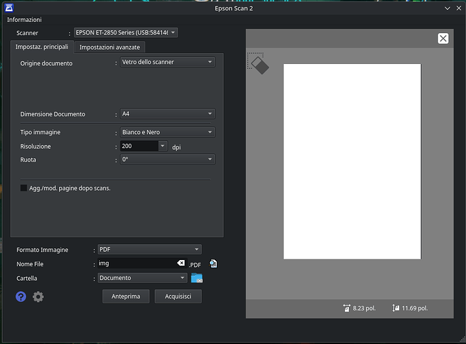Open the Formato Immagine PDF dropdown
466x344 pixels.
[149, 249]
